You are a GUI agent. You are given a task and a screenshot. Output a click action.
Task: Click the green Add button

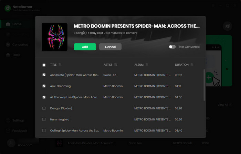[x=85, y=47]
